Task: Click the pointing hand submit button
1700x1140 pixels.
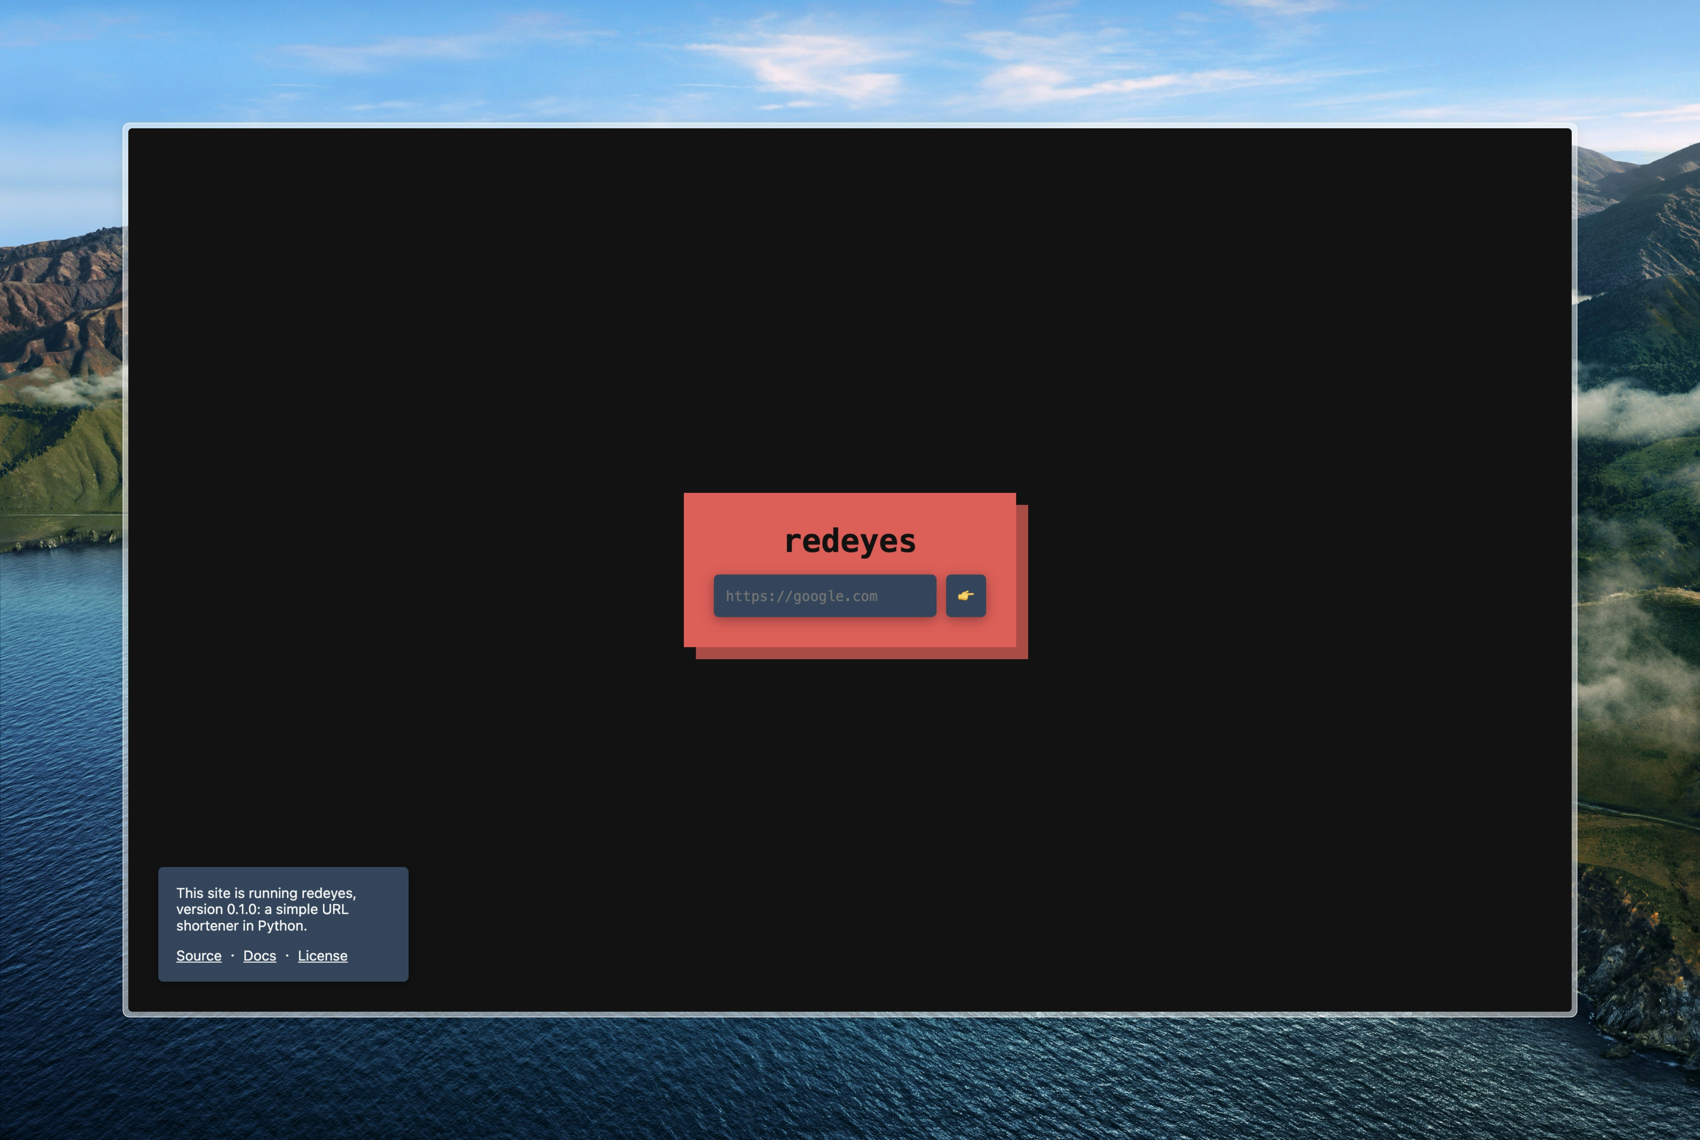Action: pyautogui.click(x=966, y=595)
